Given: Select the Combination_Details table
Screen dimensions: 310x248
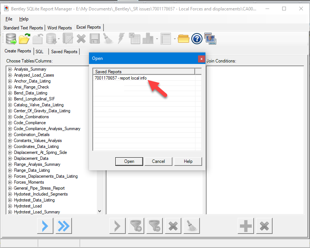Looking at the screenshot, I should tap(32, 135).
